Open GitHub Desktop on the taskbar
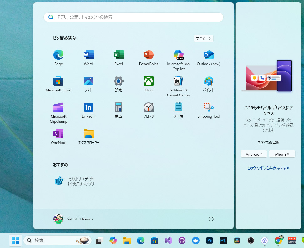This screenshot has height=248, width=304. [x=182, y=240]
